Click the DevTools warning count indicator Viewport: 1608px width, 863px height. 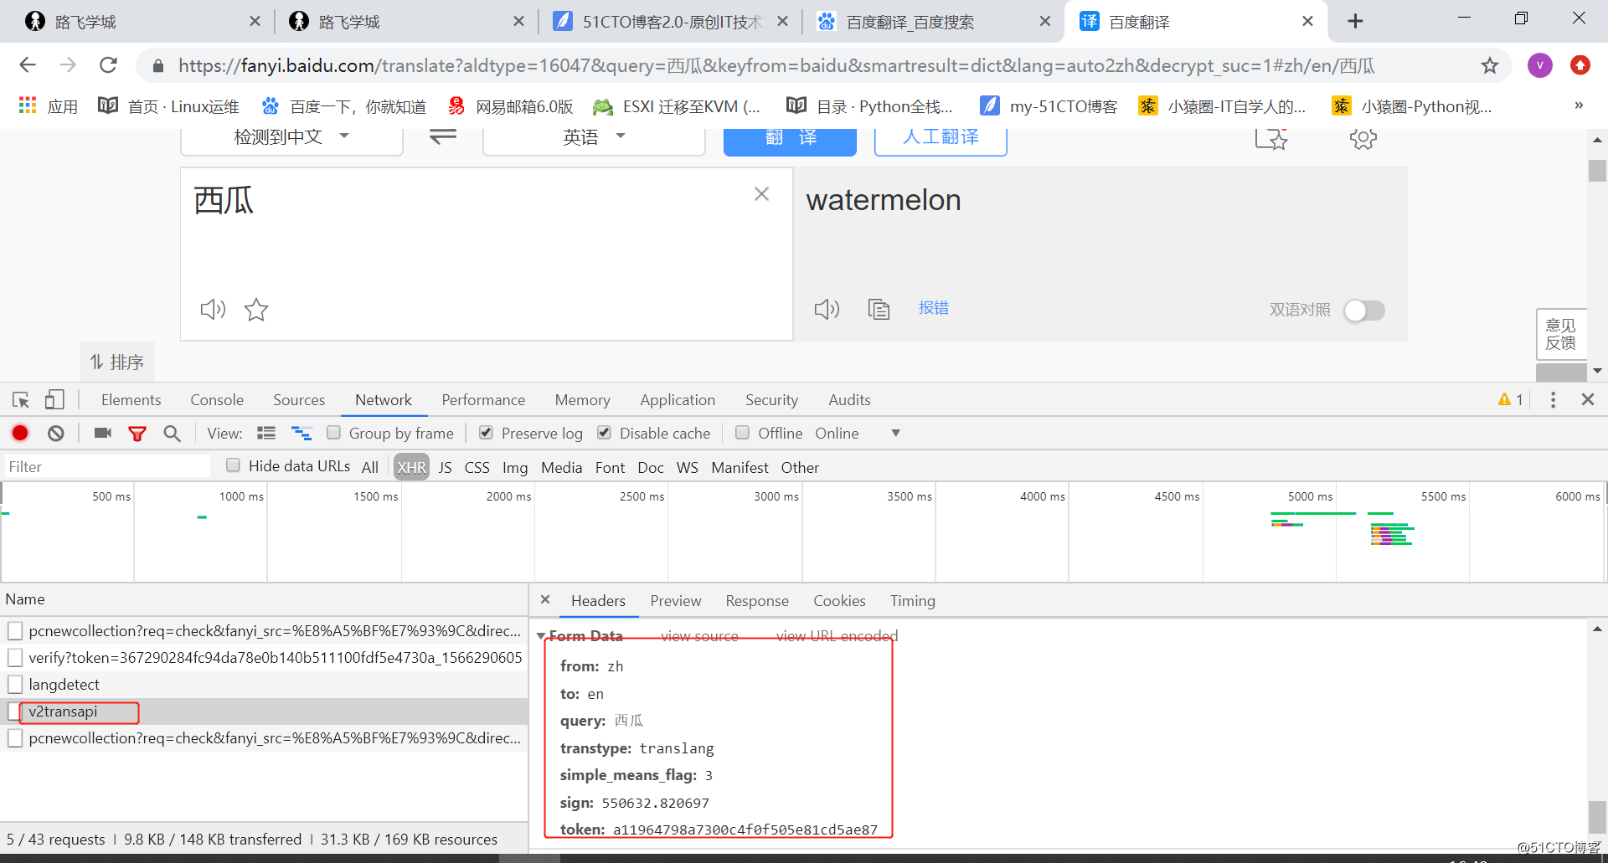pos(1510,400)
